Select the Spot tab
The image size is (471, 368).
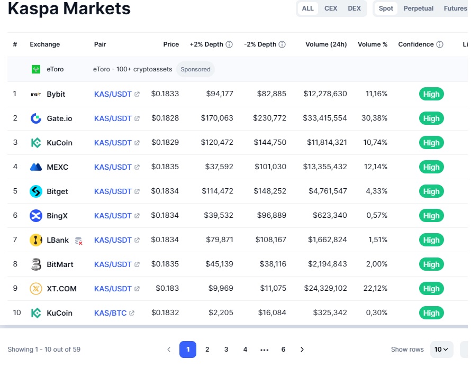coord(386,8)
